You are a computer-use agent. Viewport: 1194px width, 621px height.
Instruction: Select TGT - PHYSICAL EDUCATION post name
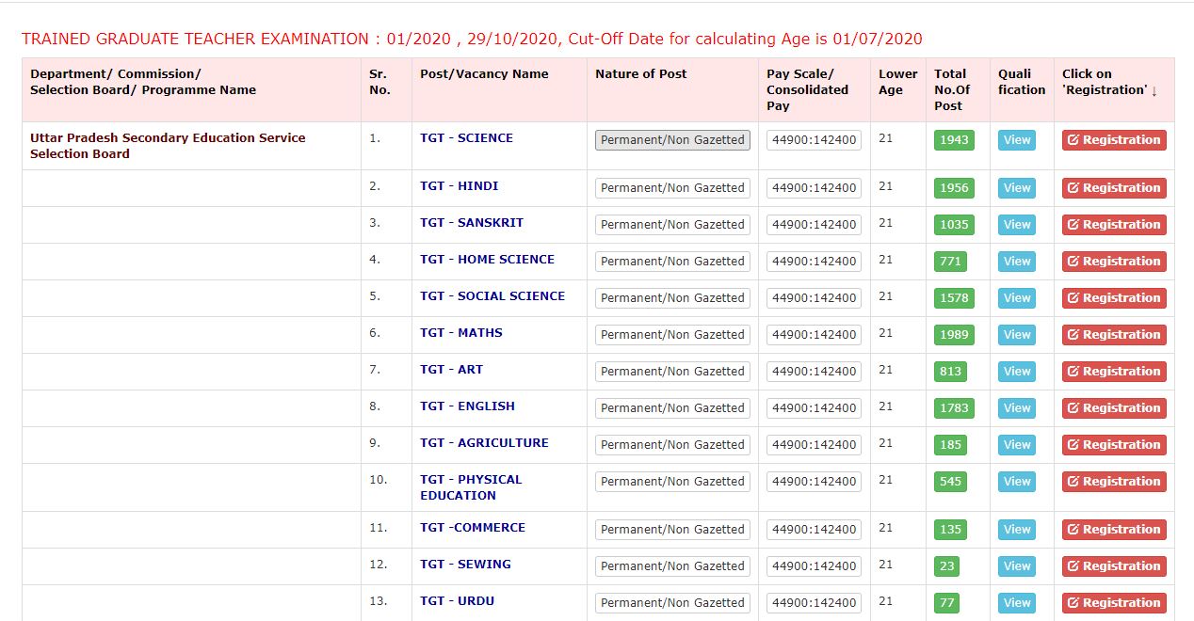[471, 487]
